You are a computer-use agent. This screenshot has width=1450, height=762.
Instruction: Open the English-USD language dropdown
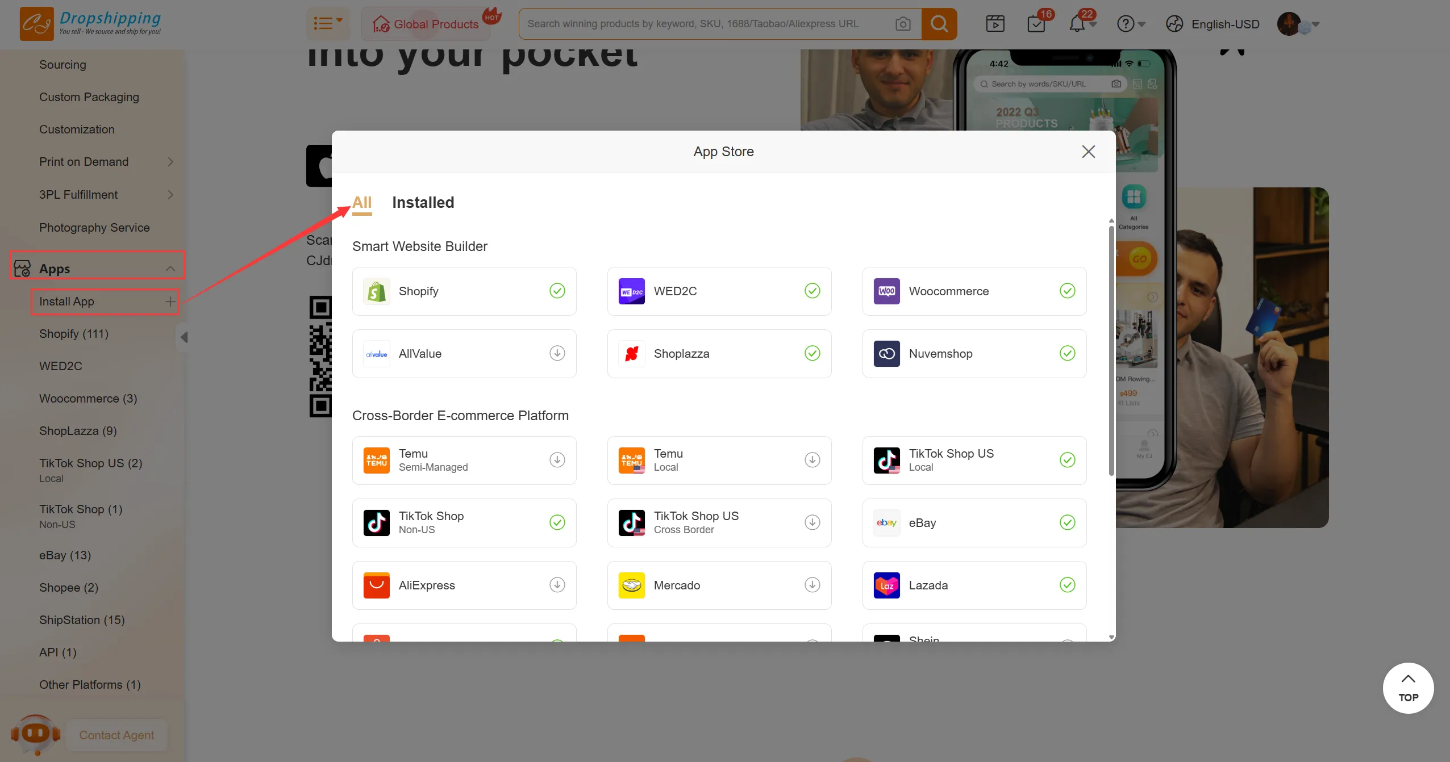(x=1224, y=24)
